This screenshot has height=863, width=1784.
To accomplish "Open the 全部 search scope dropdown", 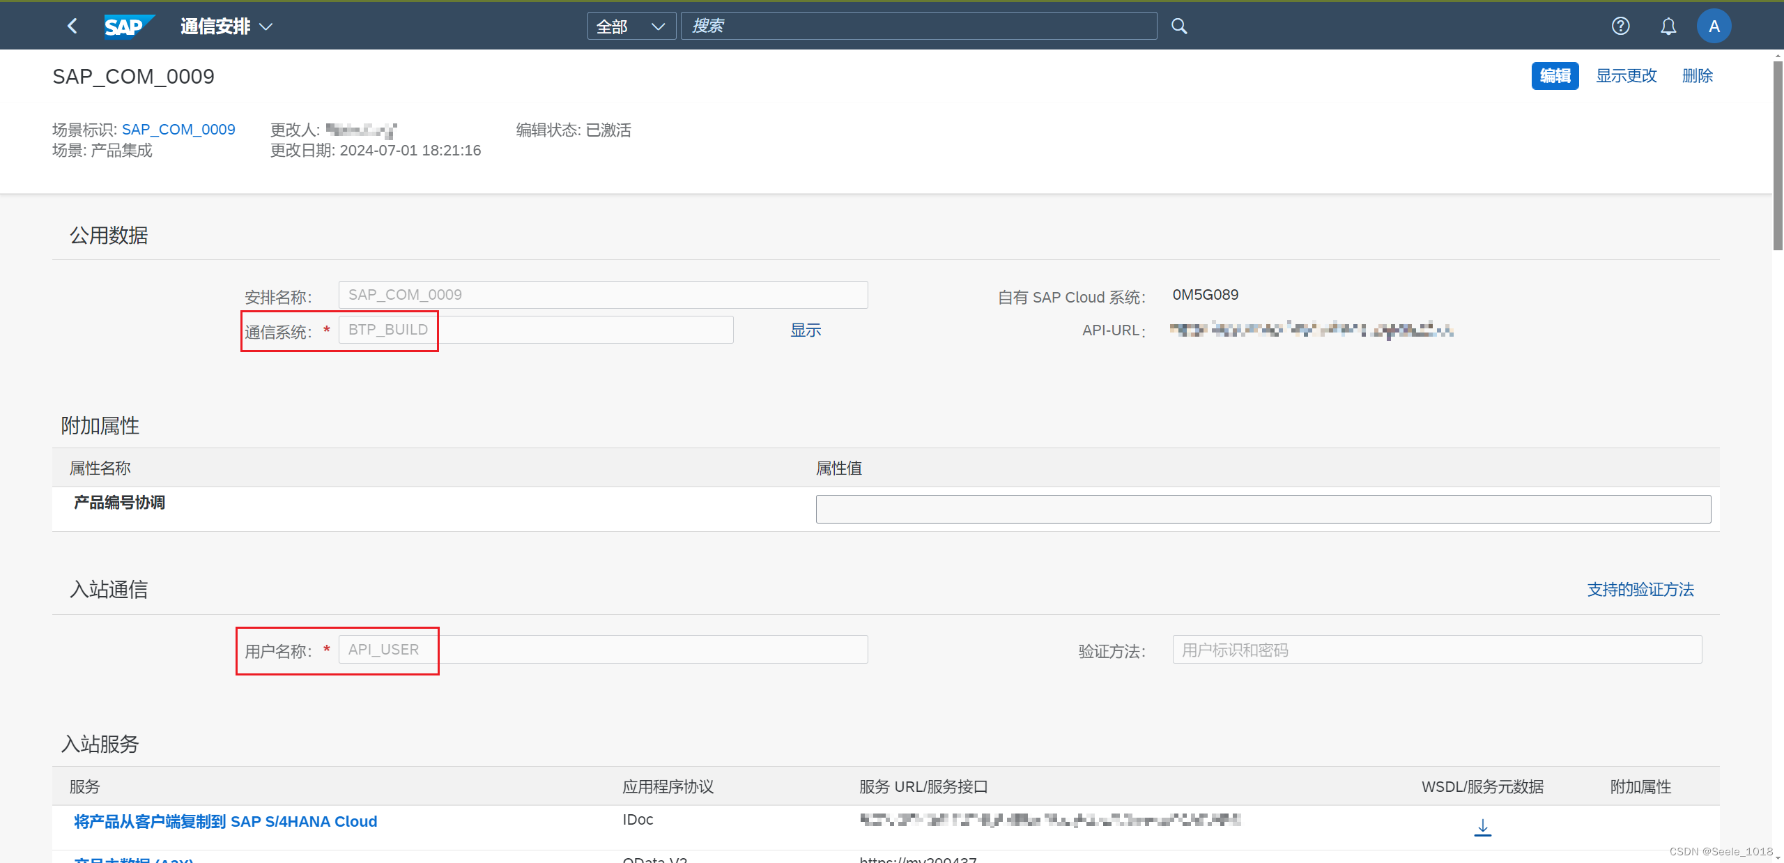I will pyautogui.click(x=631, y=26).
